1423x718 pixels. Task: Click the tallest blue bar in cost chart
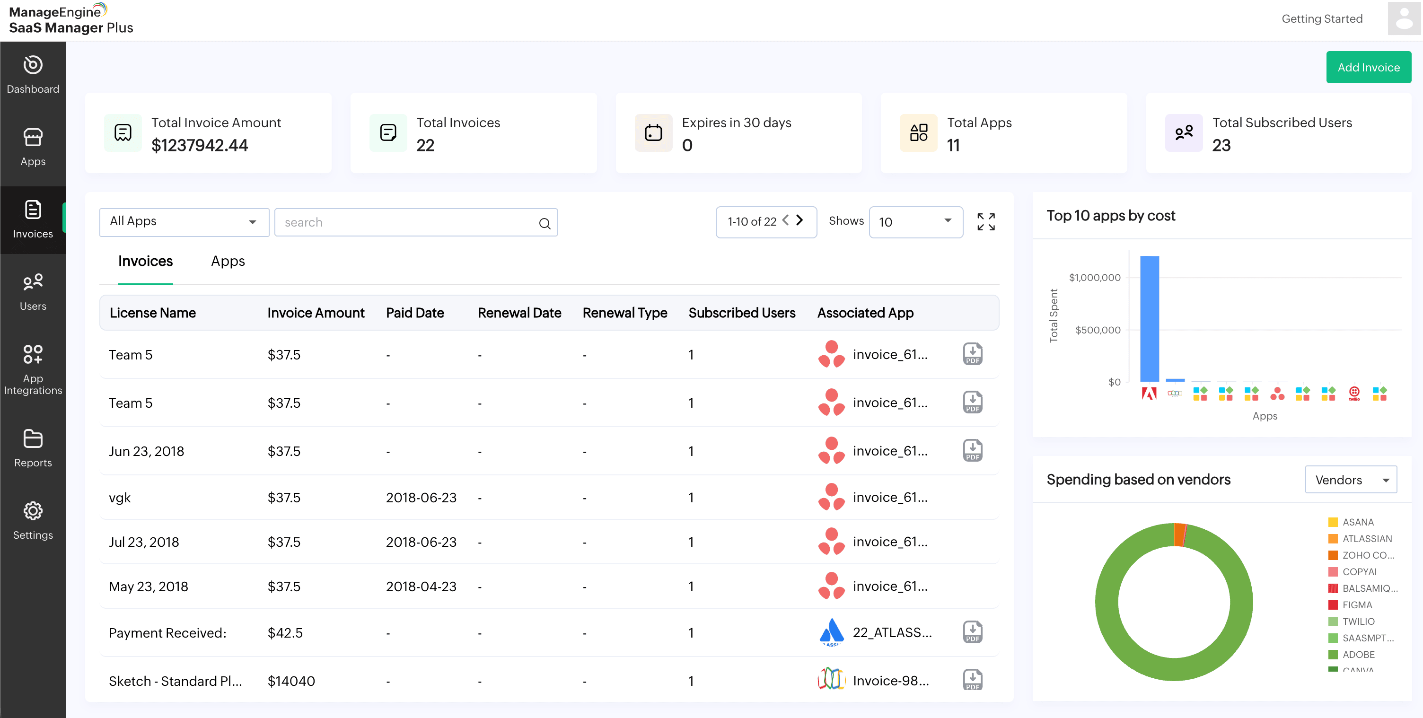pyautogui.click(x=1149, y=319)
